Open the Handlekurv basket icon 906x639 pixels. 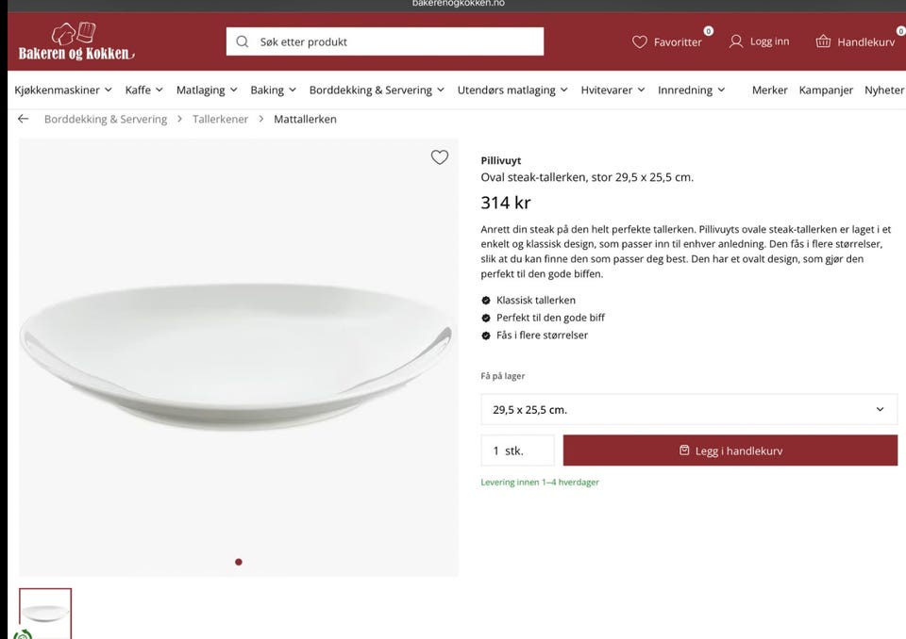click(x=823, y=41)
